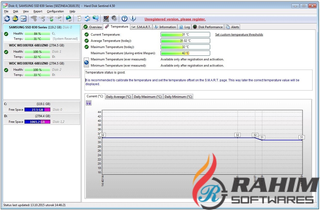Image resolution: width=320 pixels, height=210 pixels.
Task: Click the Unregistered version, please register link
Action: pyautogui.click(x=175, y=19)
